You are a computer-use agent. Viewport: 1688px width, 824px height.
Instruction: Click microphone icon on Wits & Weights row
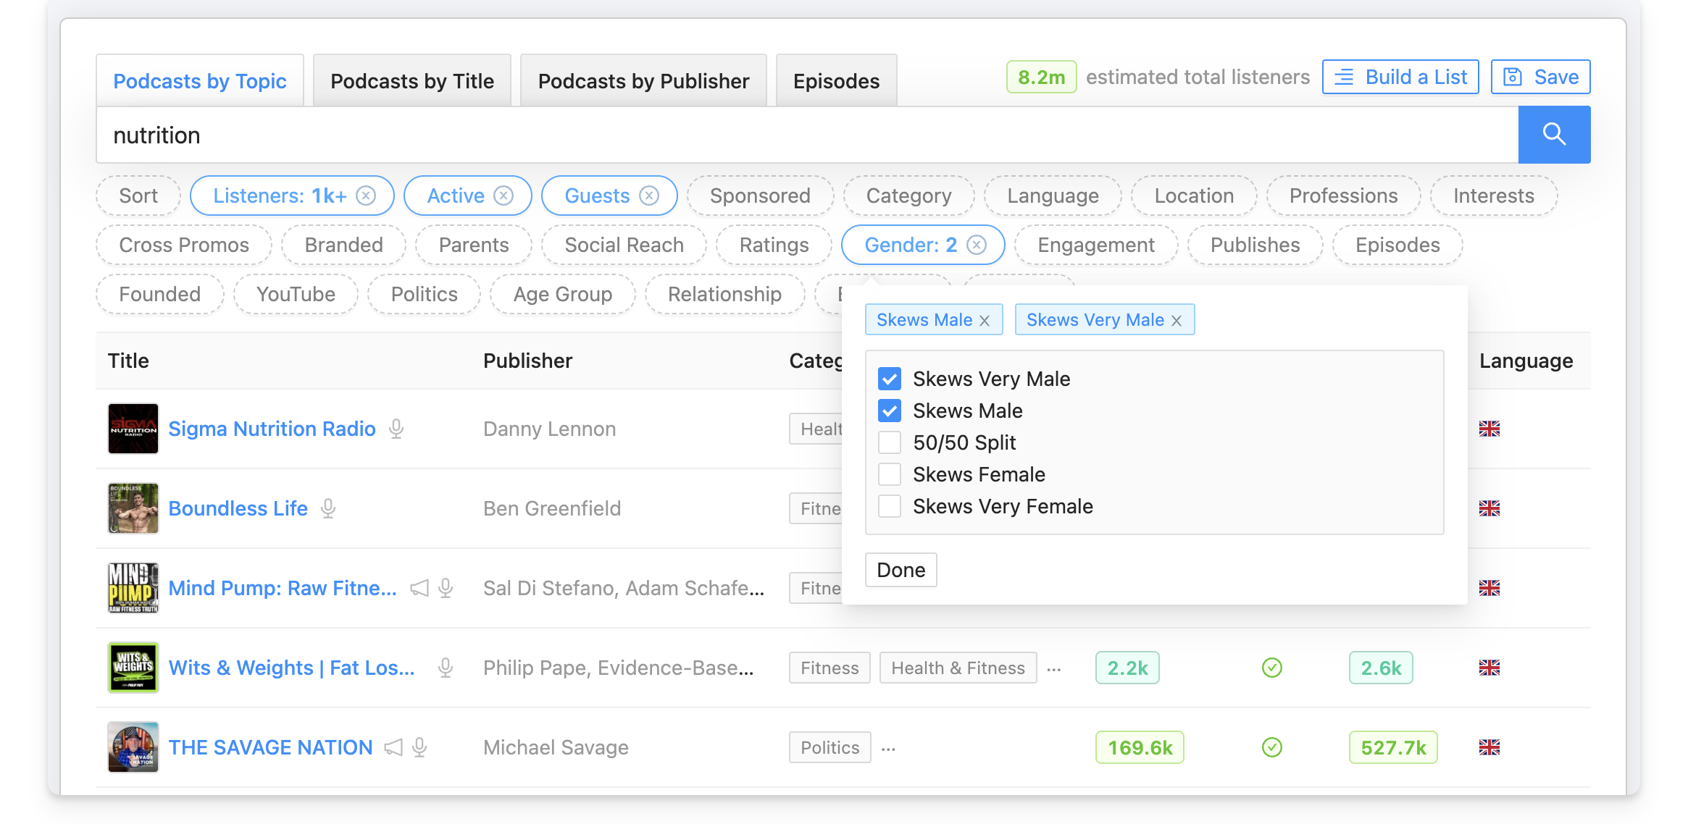(446, 668)
